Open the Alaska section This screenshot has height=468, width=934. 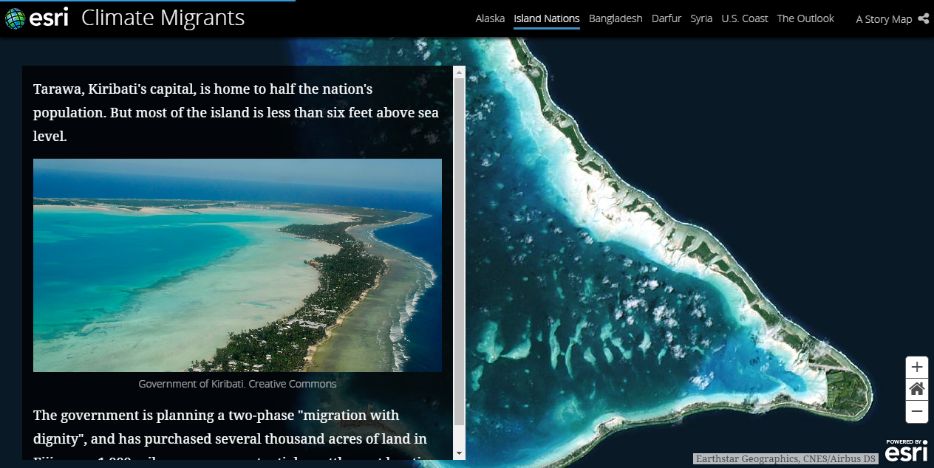coord(490,19)
